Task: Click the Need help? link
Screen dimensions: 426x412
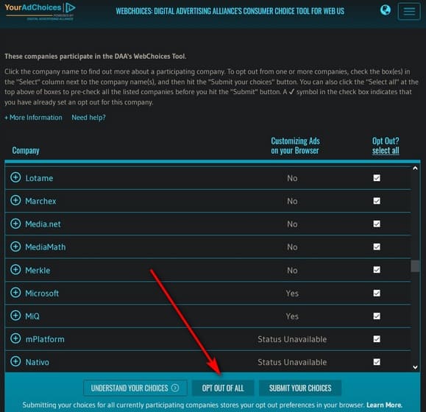Action: point(88,118)
